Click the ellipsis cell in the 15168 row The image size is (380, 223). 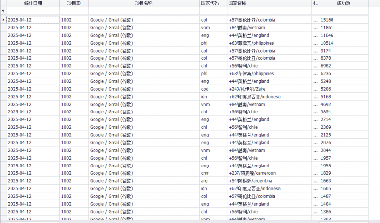(x=315, y=20)
